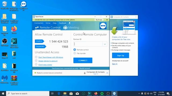Click Try it now in the banner
172x96 pixels.
(99, 20)
